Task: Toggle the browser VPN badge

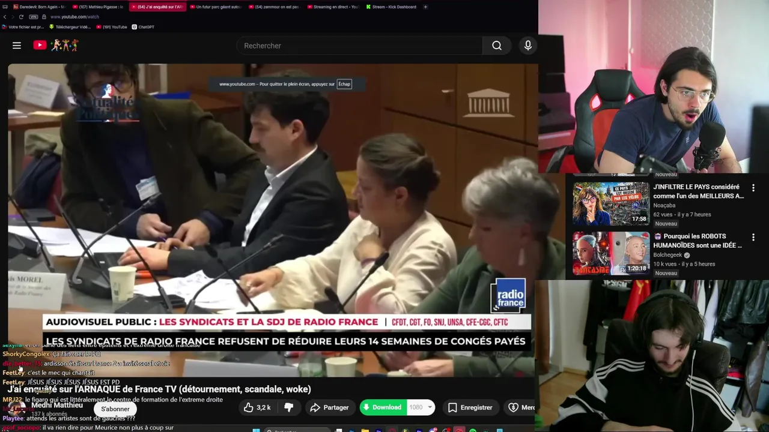Action: (34, 17)
